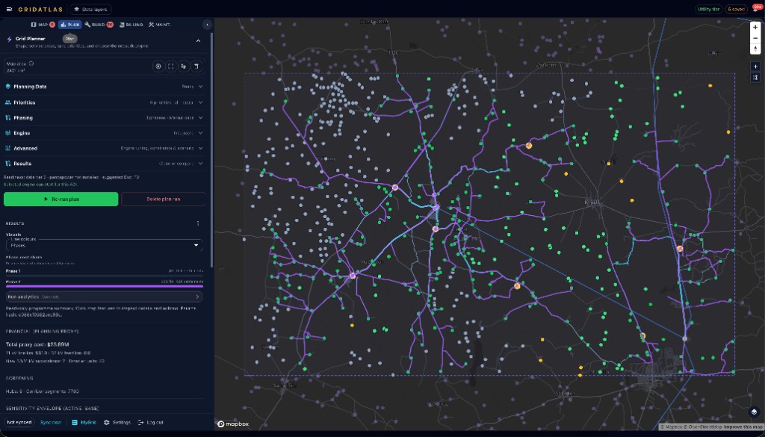The image size is (765, 437).
Task: Collapse the side panel with arrow button
Action: coord(207,25)
